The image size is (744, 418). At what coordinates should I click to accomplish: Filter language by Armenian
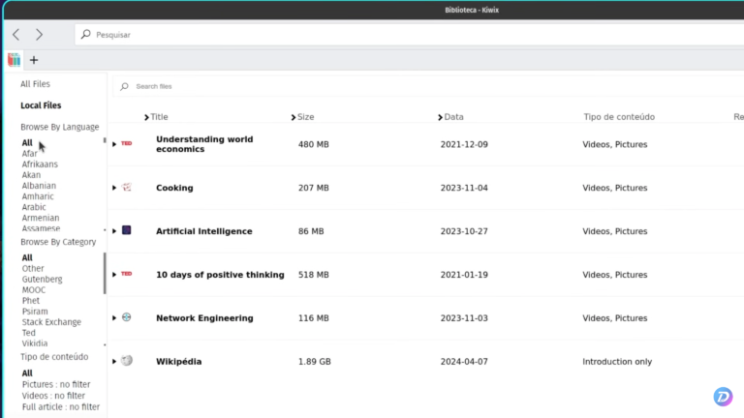coord(41,218)
